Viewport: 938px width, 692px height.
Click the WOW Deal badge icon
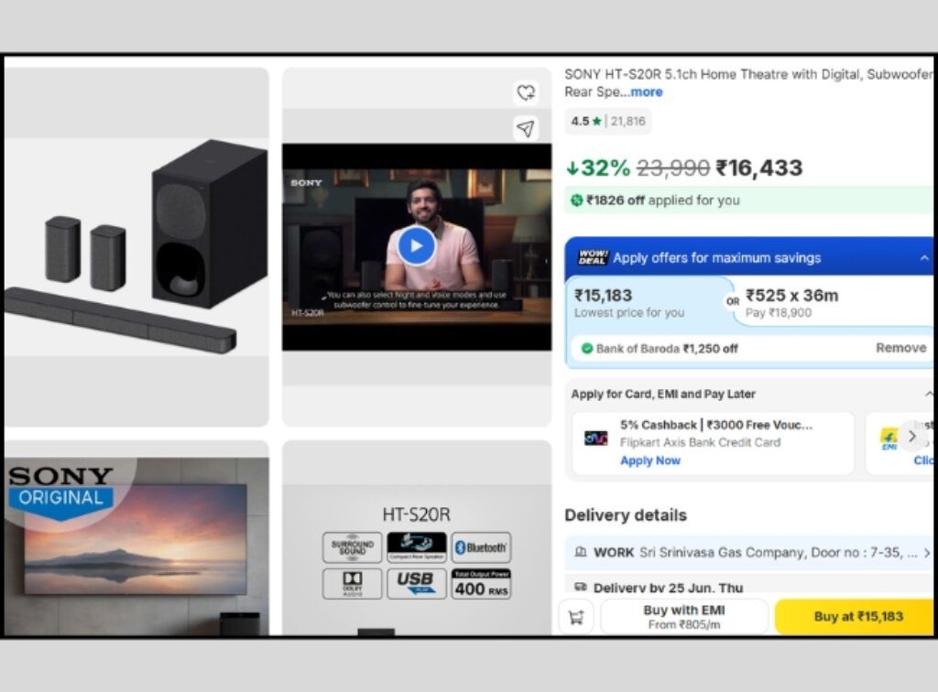click(x=593, y=257)
